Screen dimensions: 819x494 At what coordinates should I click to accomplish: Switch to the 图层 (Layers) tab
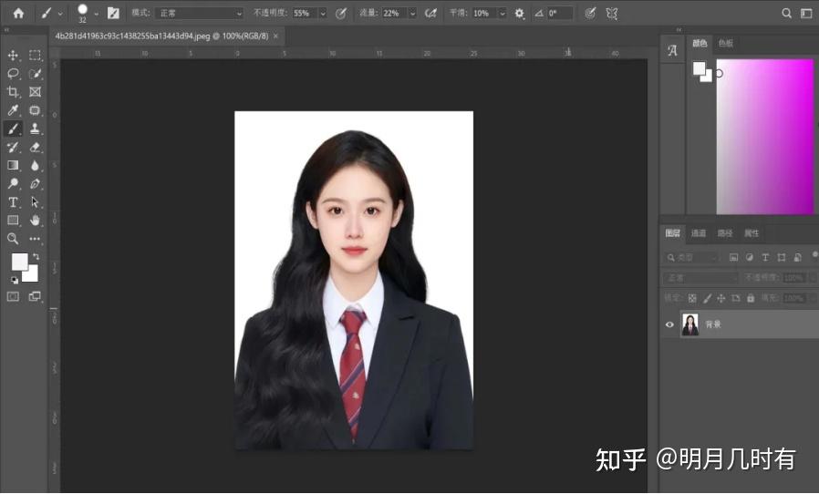point(672,233)
